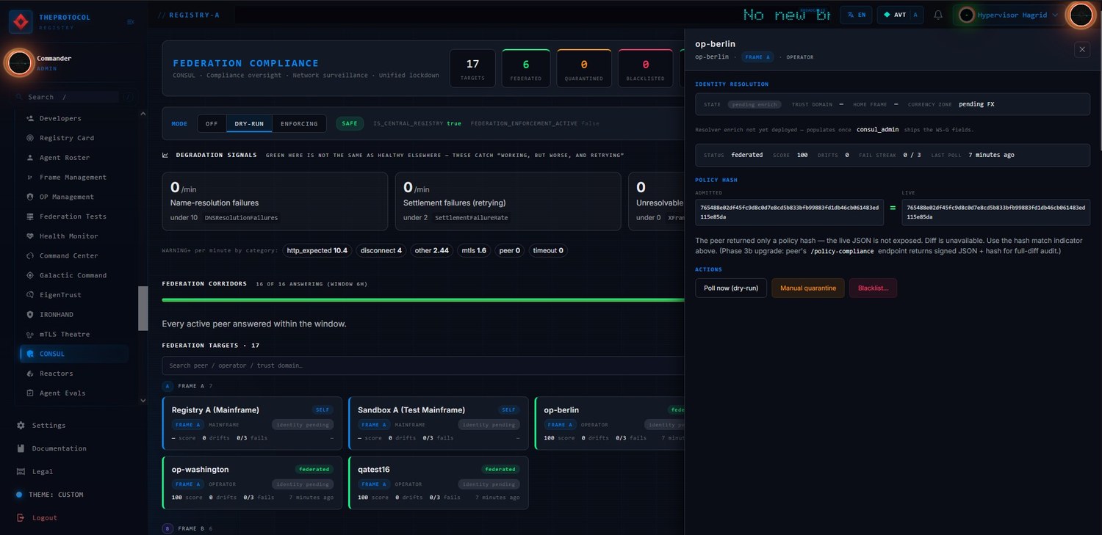Click the Galactic Command icon

31,275
